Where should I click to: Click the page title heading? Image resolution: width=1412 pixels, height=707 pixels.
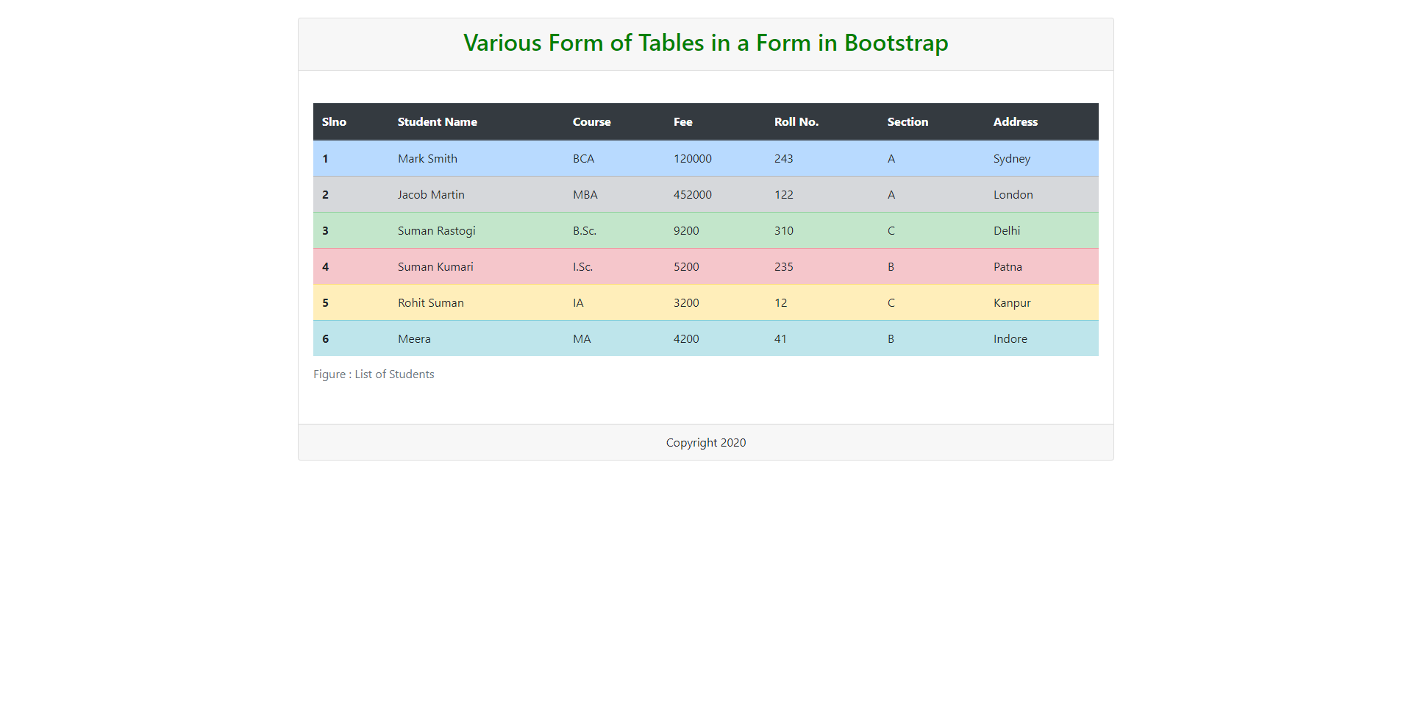[x=705, y=43]
